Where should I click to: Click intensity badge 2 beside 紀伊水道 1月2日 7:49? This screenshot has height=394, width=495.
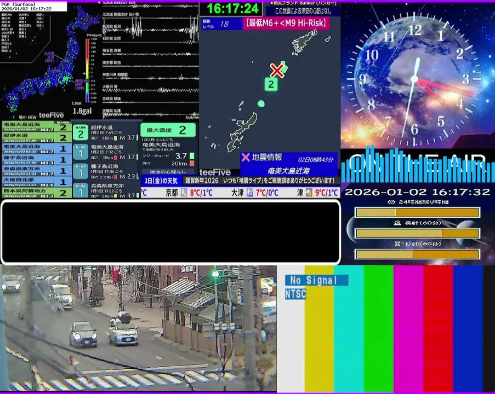[81, 132]
